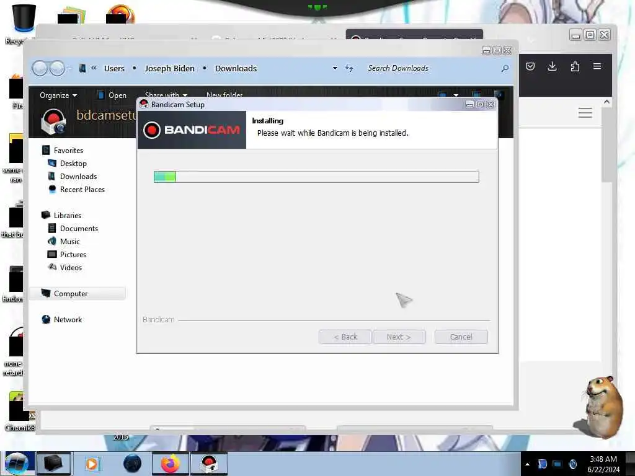This screenshot has width=635, height=476.
Task: Click the Downloads breadcrumb segment
Action: 236,68
